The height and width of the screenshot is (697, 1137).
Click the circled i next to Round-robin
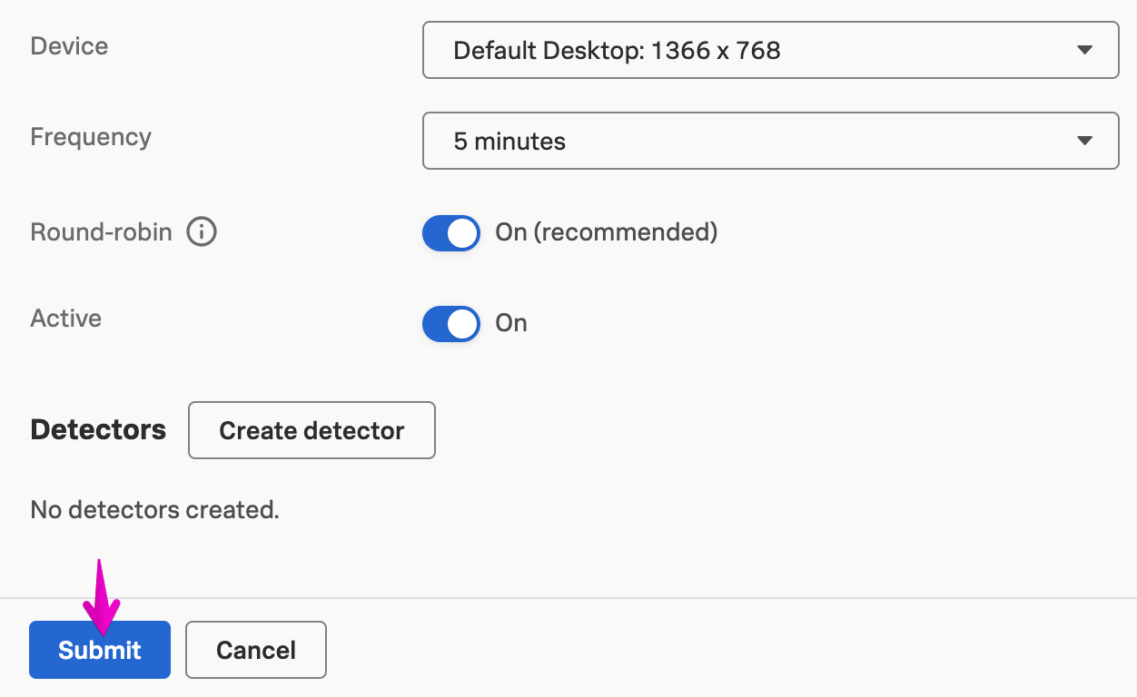(x=201, y=231)
